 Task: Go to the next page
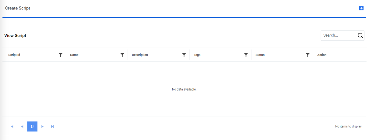tap(43, 126)
